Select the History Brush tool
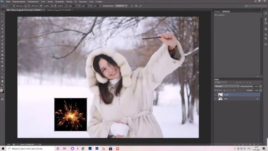Image resolution: width=268 pixels, height=151 pixels. (2, 47)
